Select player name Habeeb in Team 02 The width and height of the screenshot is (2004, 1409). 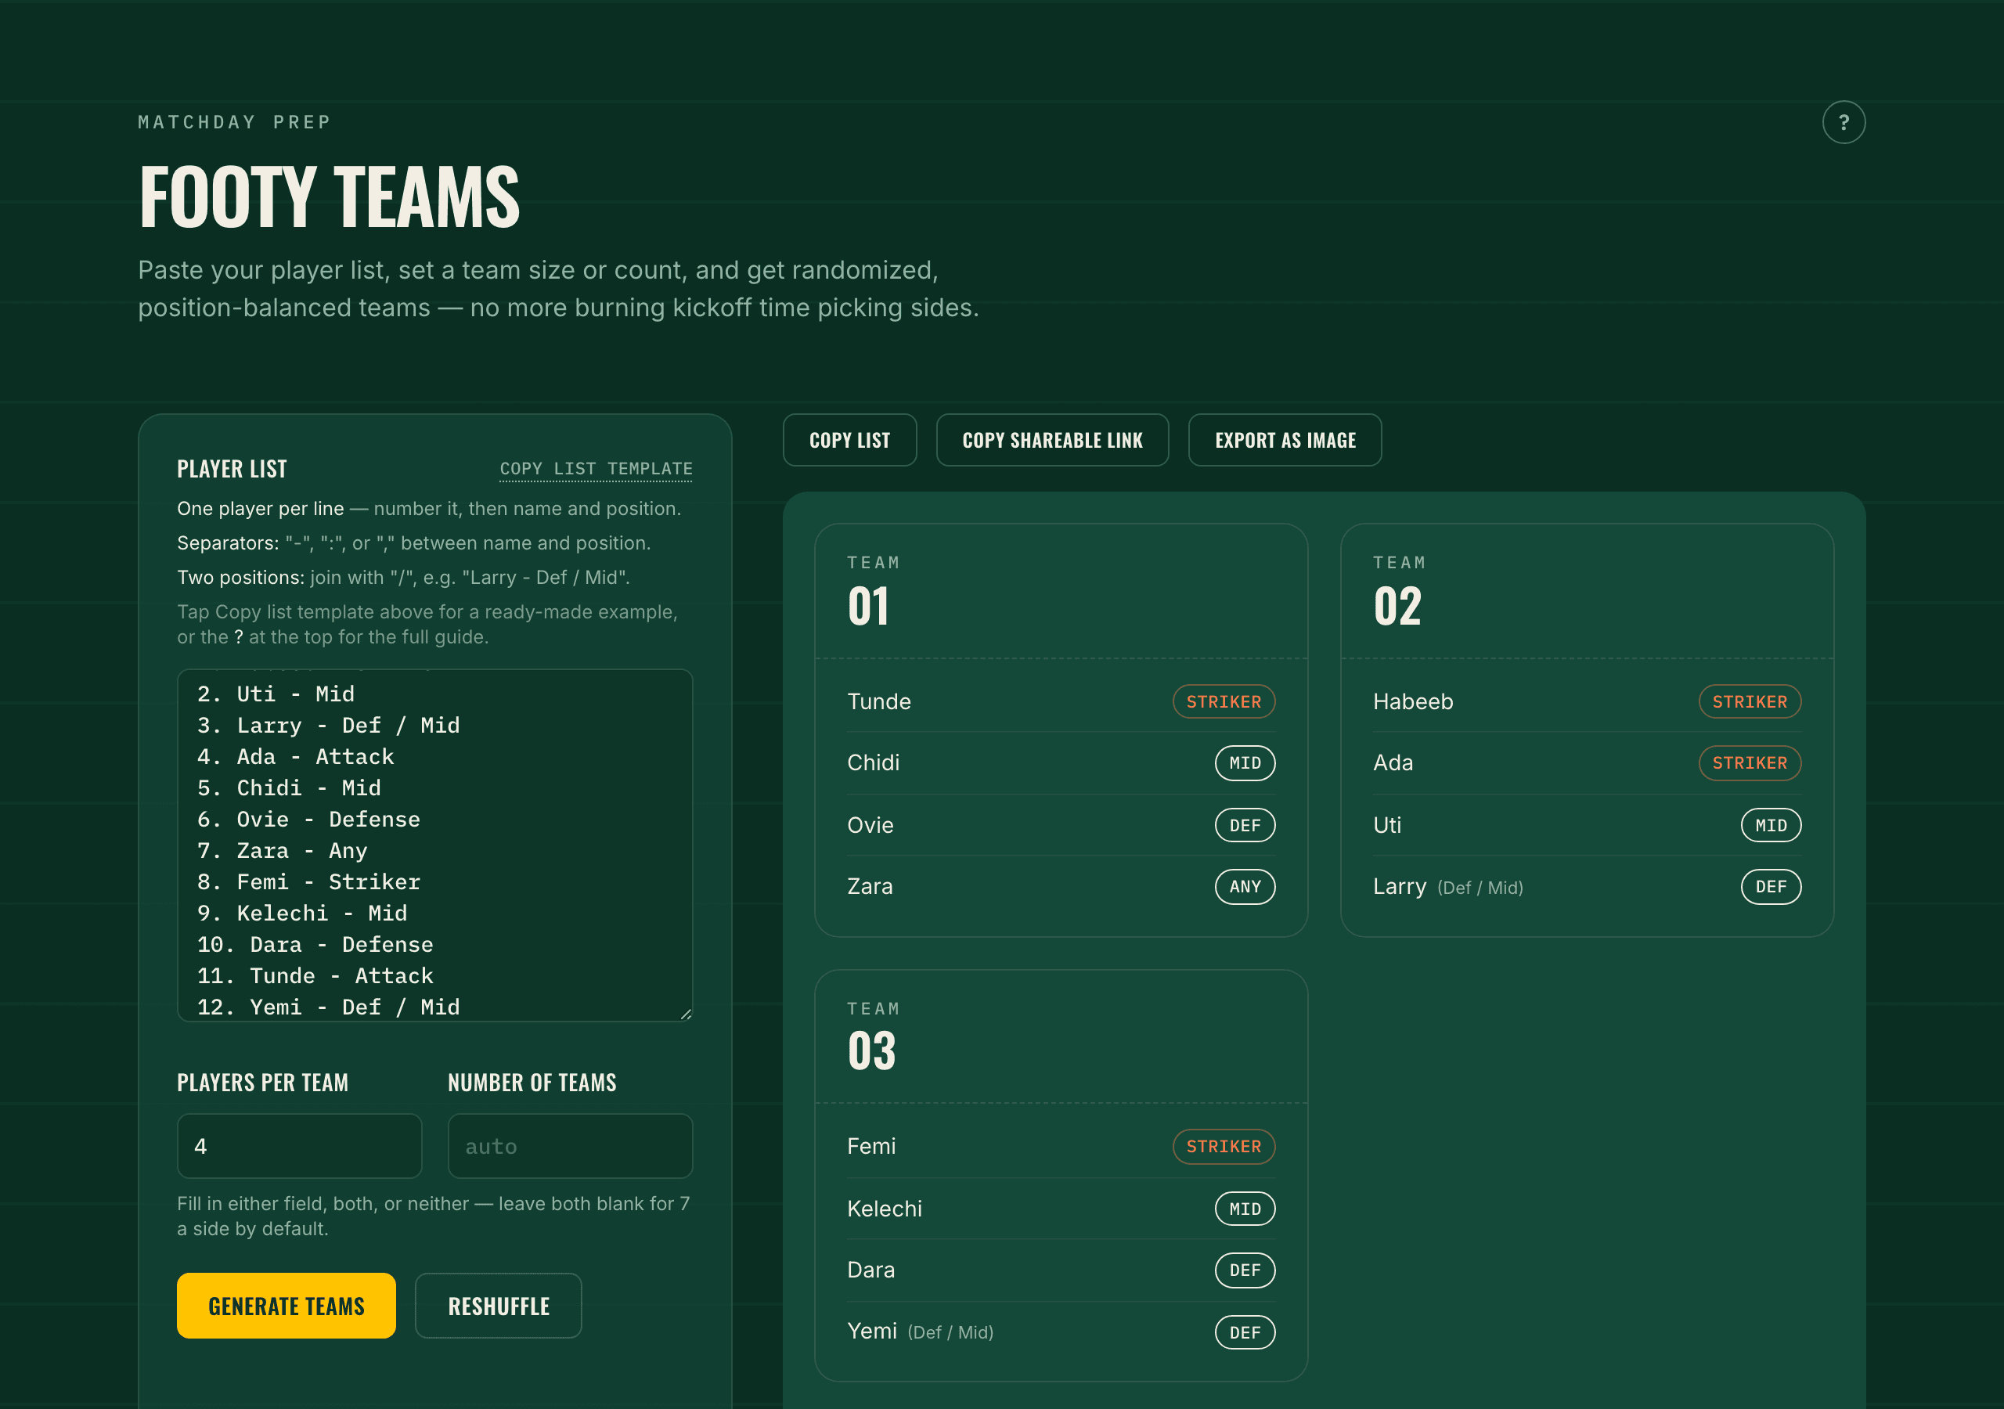(x=1413, y=701)
